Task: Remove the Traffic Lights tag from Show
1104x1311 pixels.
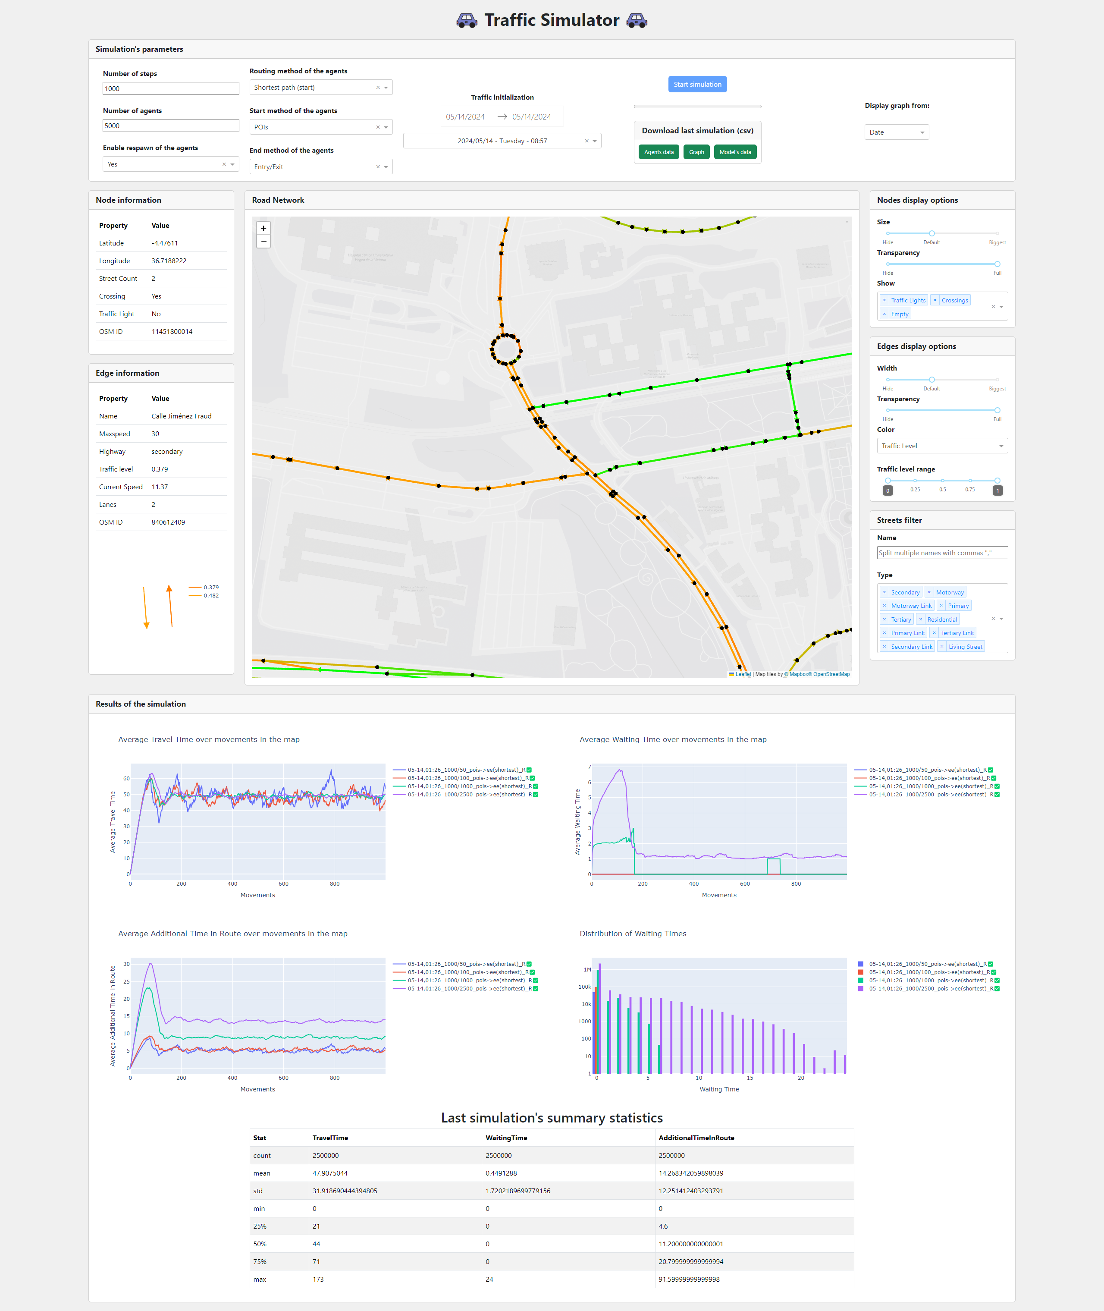Action: [884, 301]
